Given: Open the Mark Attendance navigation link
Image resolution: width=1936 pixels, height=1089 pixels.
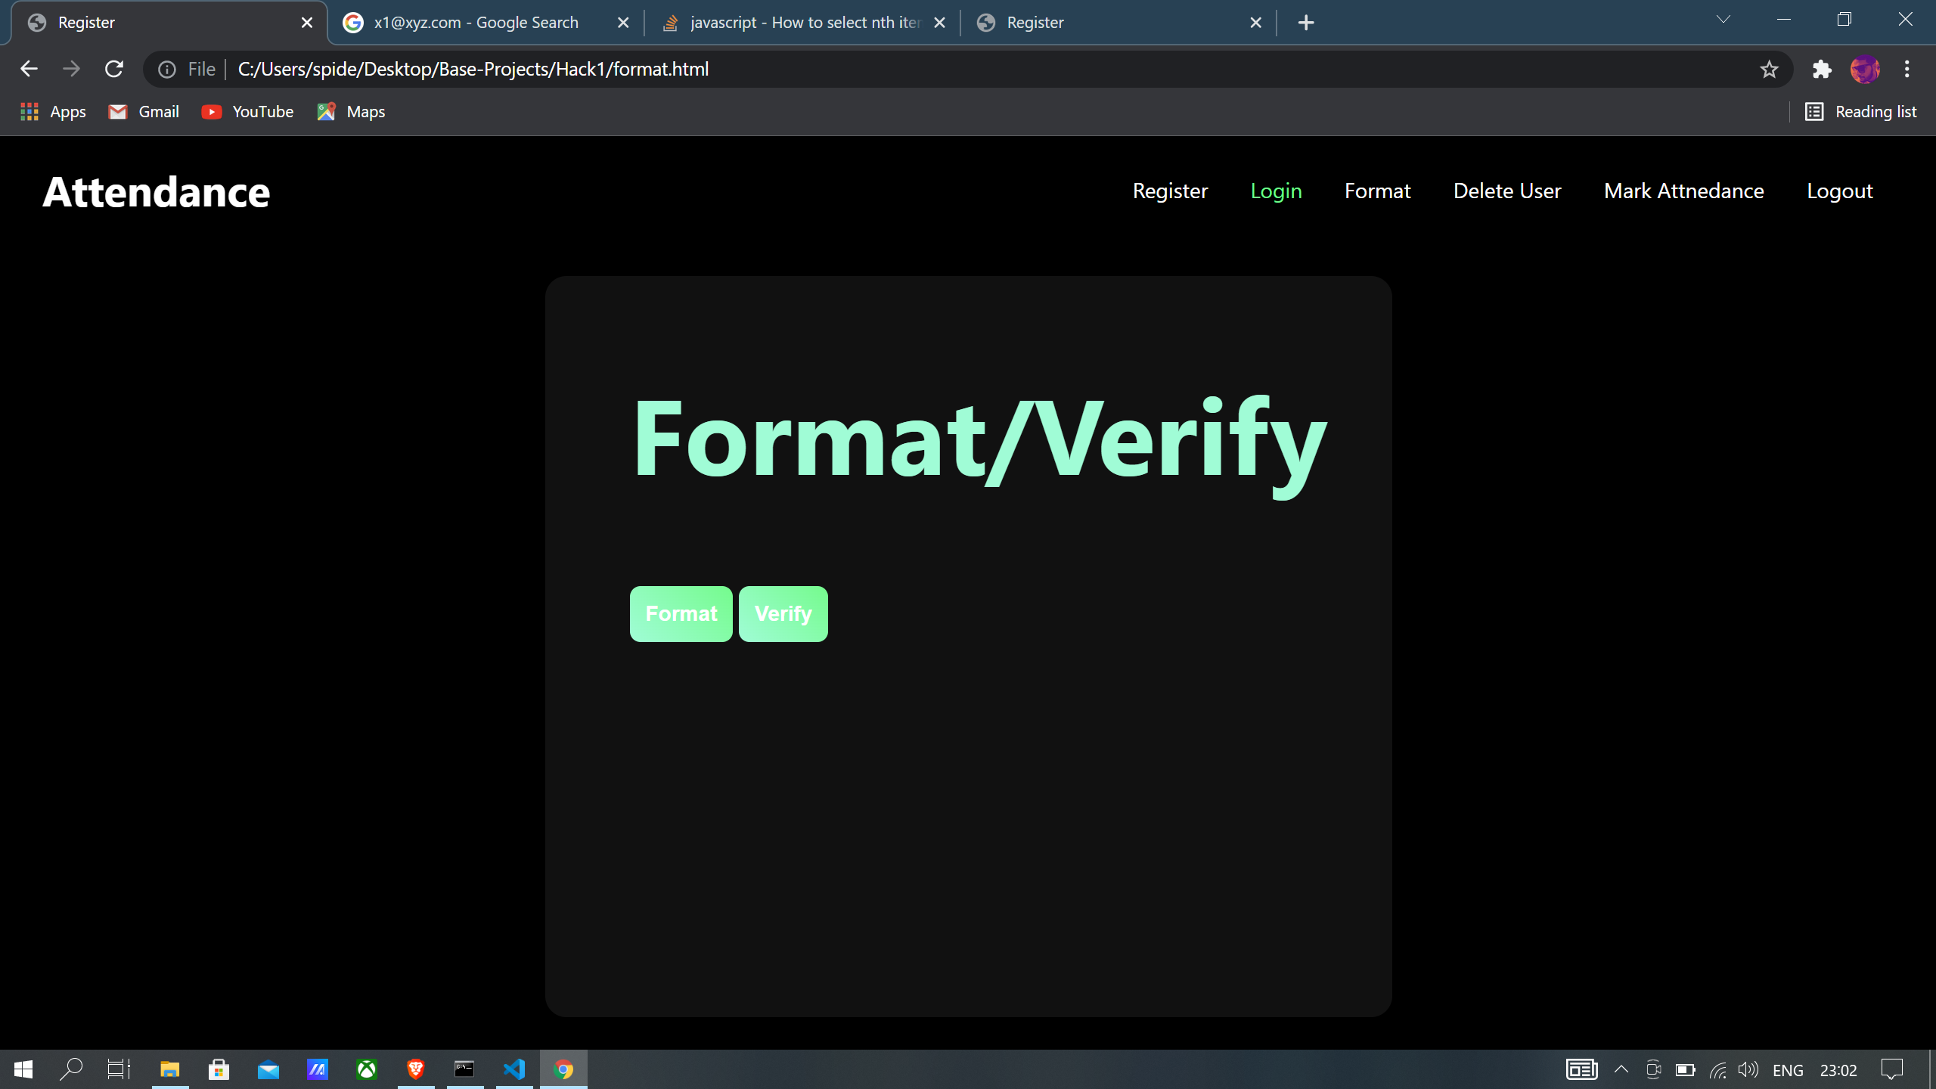Looking at the screenshot, I should click(x=1683, y=190).
